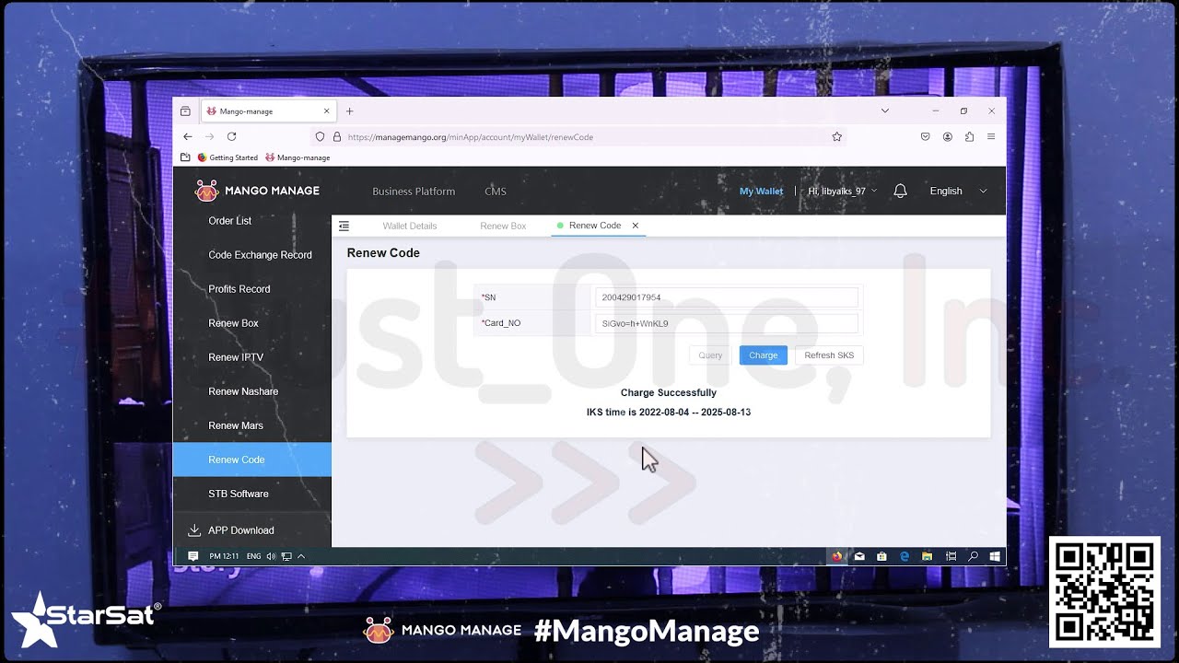Viewport: 1179px width, 663px height.
Task: Click the Card_NO input field
Action: click(x=727, y=323)
